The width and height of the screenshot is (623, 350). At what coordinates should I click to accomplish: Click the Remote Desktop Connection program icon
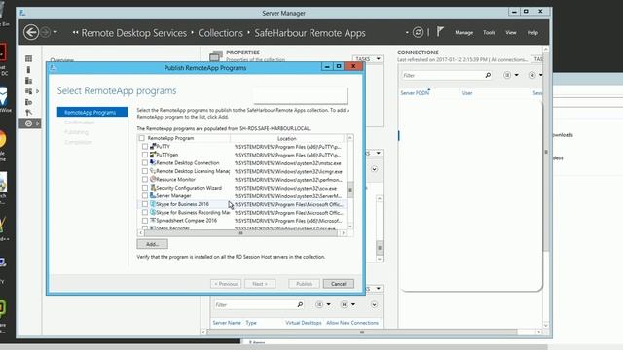pos(153,162)
